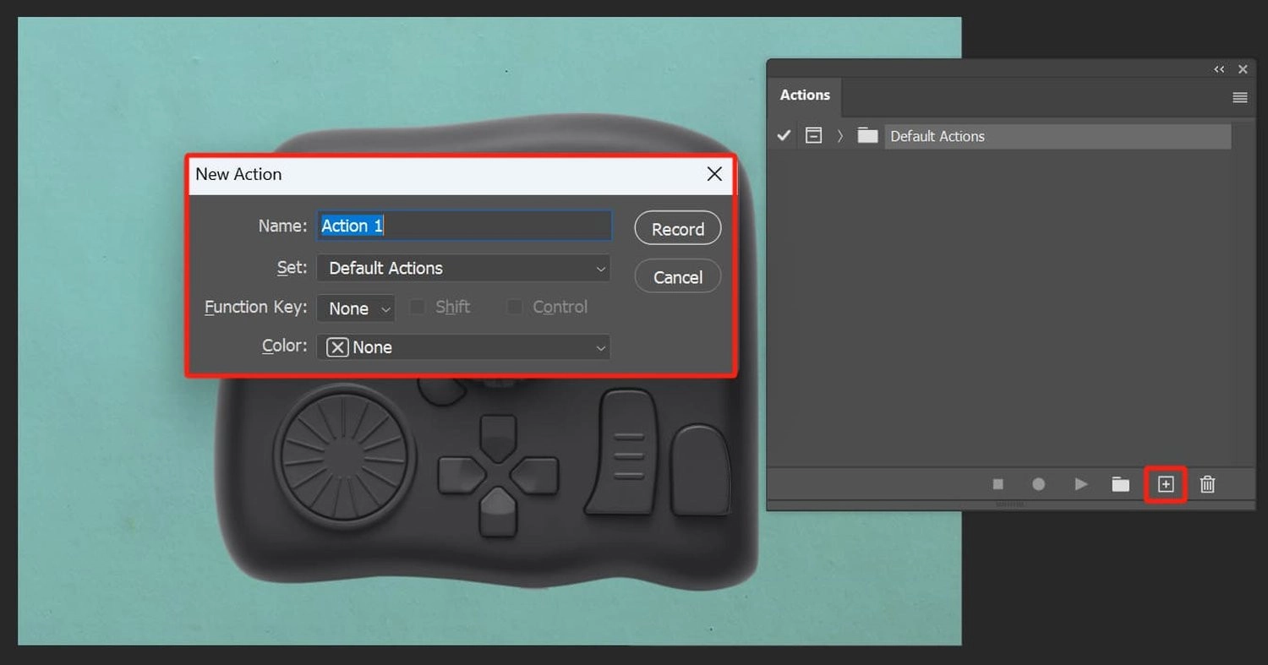Toggle dialog box icon for Default Actions
Screen dimensions: 1268x665
[813, 135]
